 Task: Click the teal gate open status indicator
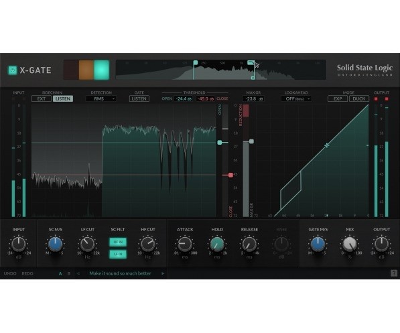102,70
